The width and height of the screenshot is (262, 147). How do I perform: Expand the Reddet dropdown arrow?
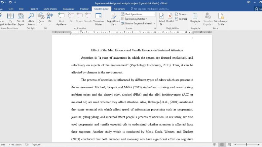tap(170, 24)
